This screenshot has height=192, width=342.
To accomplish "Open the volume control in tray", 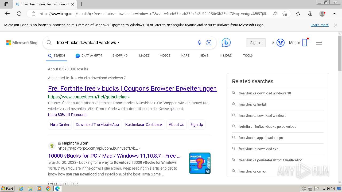I will pos(304,189).
